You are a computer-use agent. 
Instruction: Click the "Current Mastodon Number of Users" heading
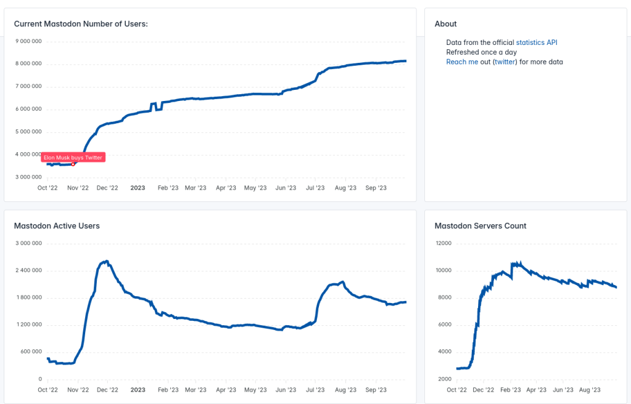(81, 24)
